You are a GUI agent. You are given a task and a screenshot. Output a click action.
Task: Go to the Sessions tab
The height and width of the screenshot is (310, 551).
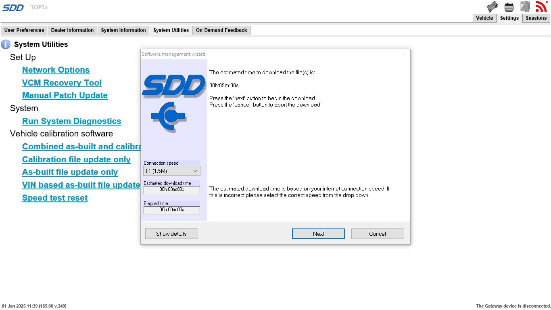click(536, 18)
